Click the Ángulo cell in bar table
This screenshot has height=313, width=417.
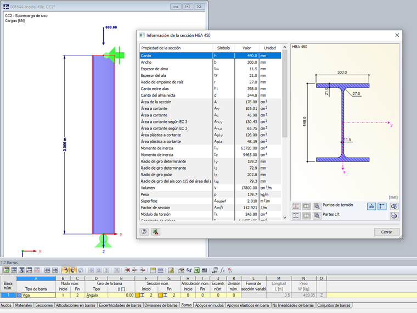[x=97, y=295]
